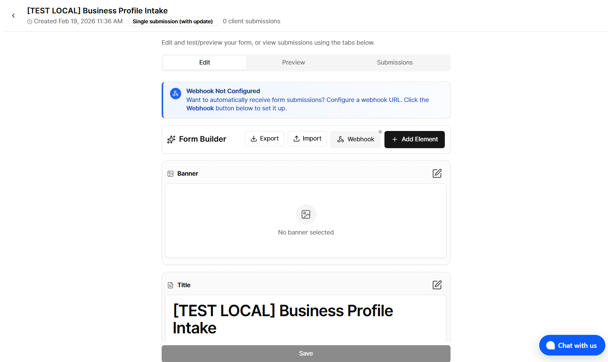Click the Single submission (with update) badge

click(172, 21)
